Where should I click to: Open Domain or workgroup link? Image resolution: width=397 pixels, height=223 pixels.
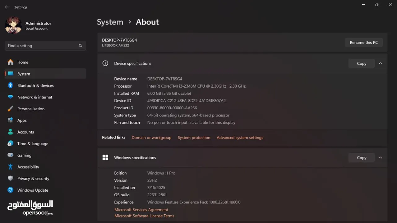click(151, 138)
